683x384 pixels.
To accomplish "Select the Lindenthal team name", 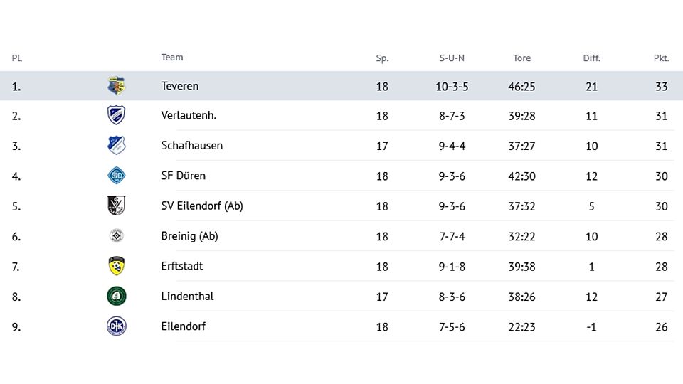I will (187, 296).
